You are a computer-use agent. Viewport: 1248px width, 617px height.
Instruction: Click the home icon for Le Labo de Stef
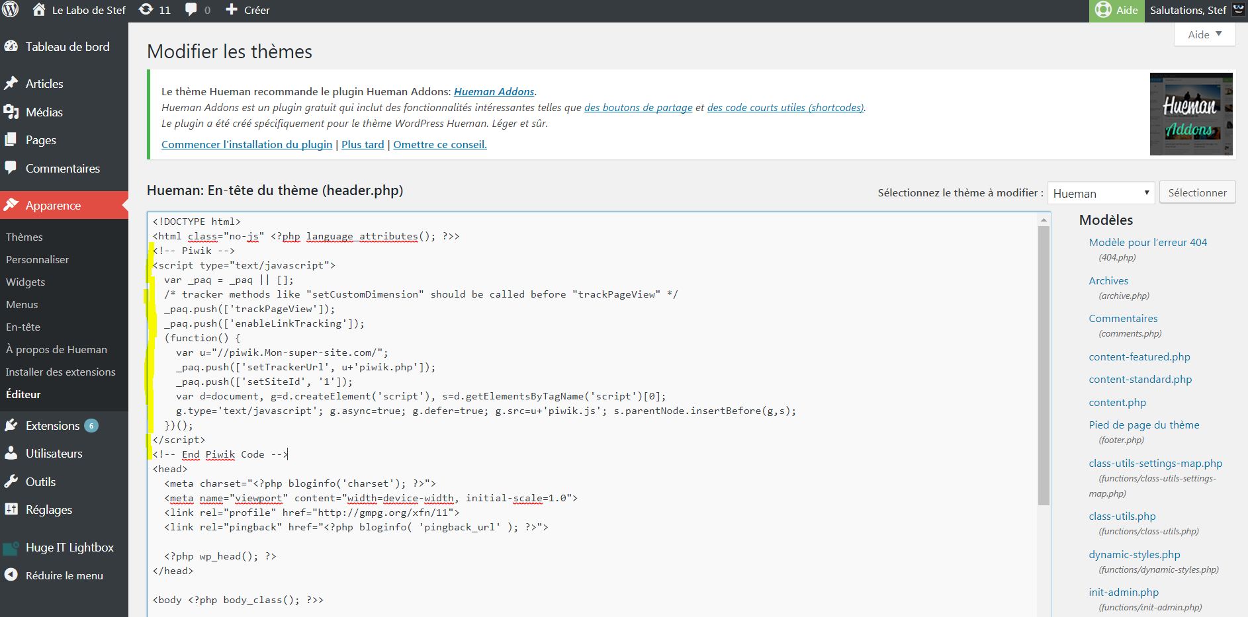39,10
